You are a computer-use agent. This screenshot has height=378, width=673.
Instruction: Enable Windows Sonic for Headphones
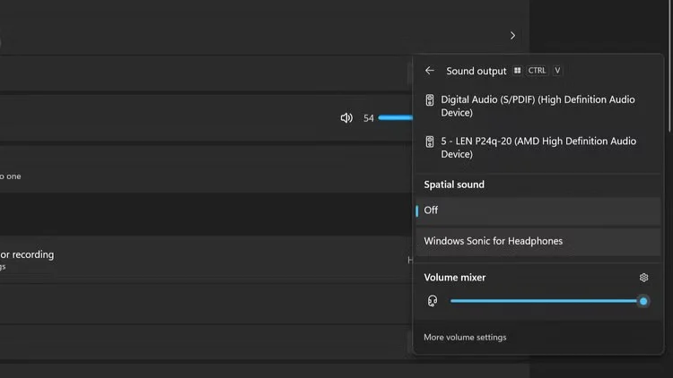(538, 241)
